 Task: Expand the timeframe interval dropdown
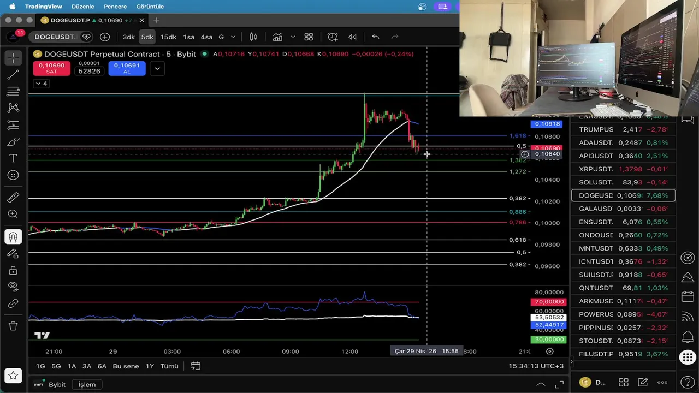click(233, 37)
